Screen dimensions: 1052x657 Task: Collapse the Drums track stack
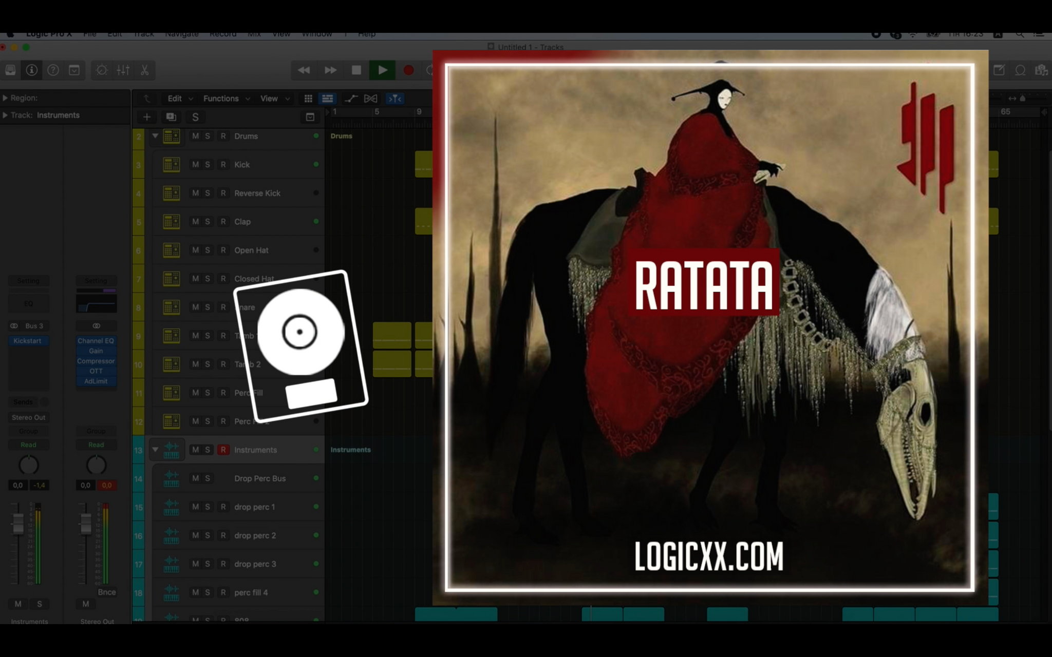155,136
